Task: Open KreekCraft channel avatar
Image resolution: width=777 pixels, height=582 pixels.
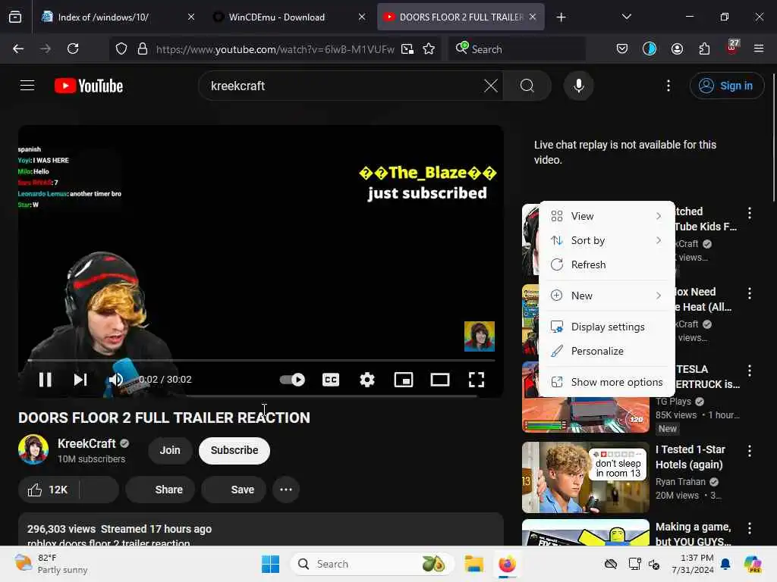Action: pos(33,449)
